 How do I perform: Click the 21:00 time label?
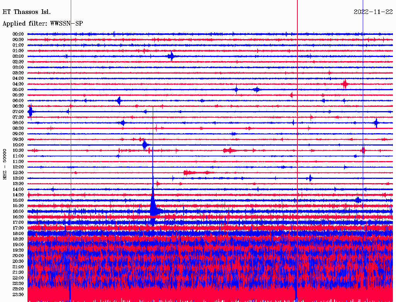[x=18, y=267]
